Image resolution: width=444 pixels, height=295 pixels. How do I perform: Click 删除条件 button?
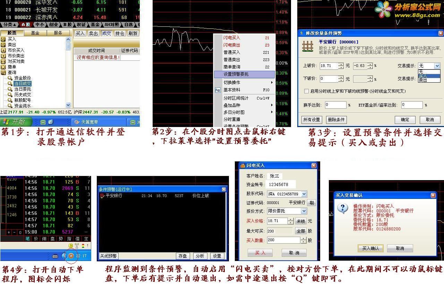336,120
